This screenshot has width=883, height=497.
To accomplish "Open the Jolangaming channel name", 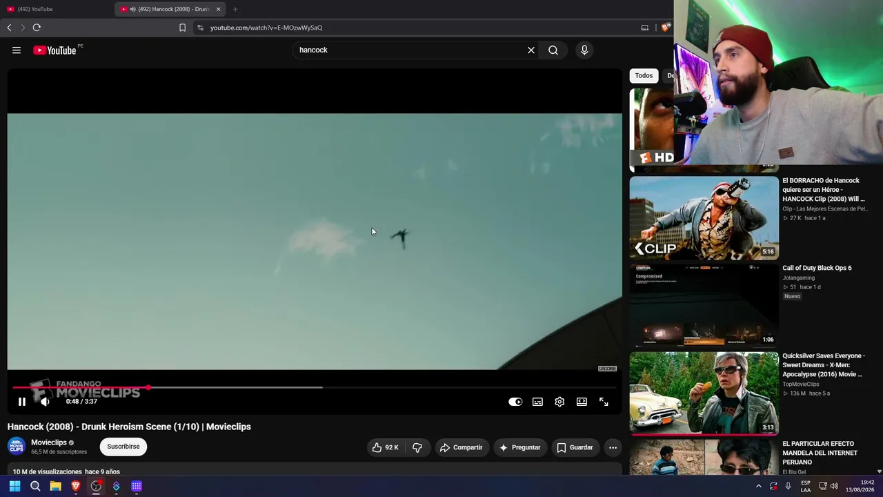I will (x=798, y=278).
